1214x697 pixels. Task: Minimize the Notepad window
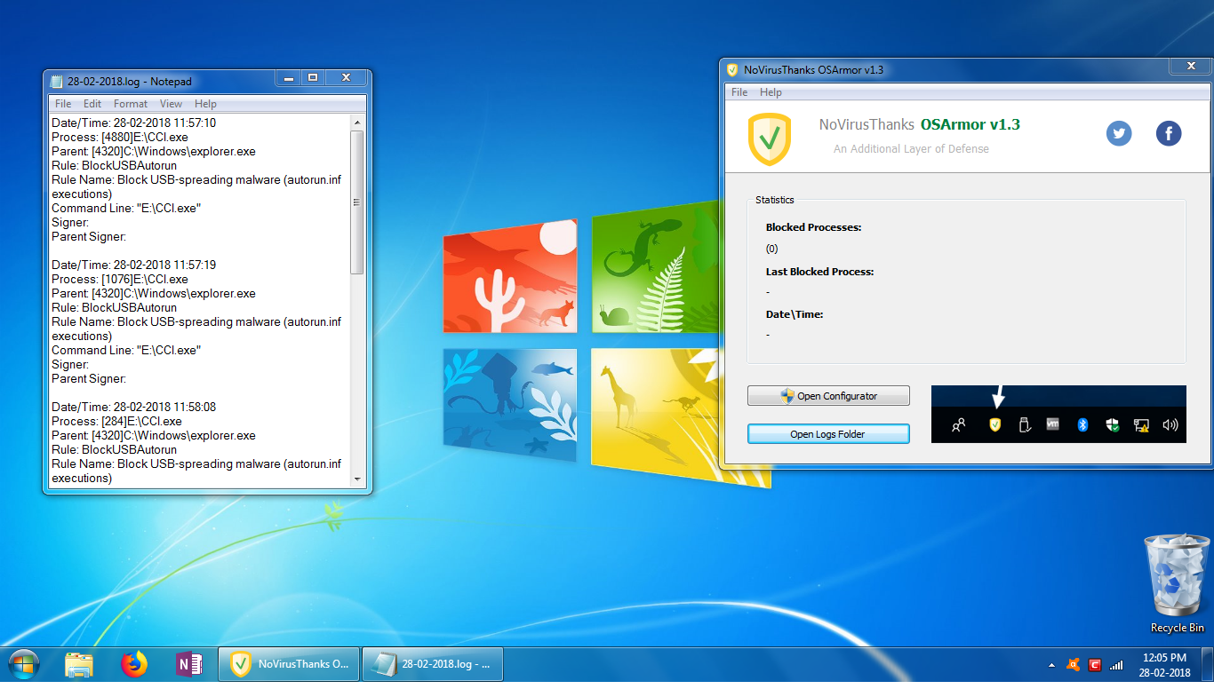tap(288, 78)
